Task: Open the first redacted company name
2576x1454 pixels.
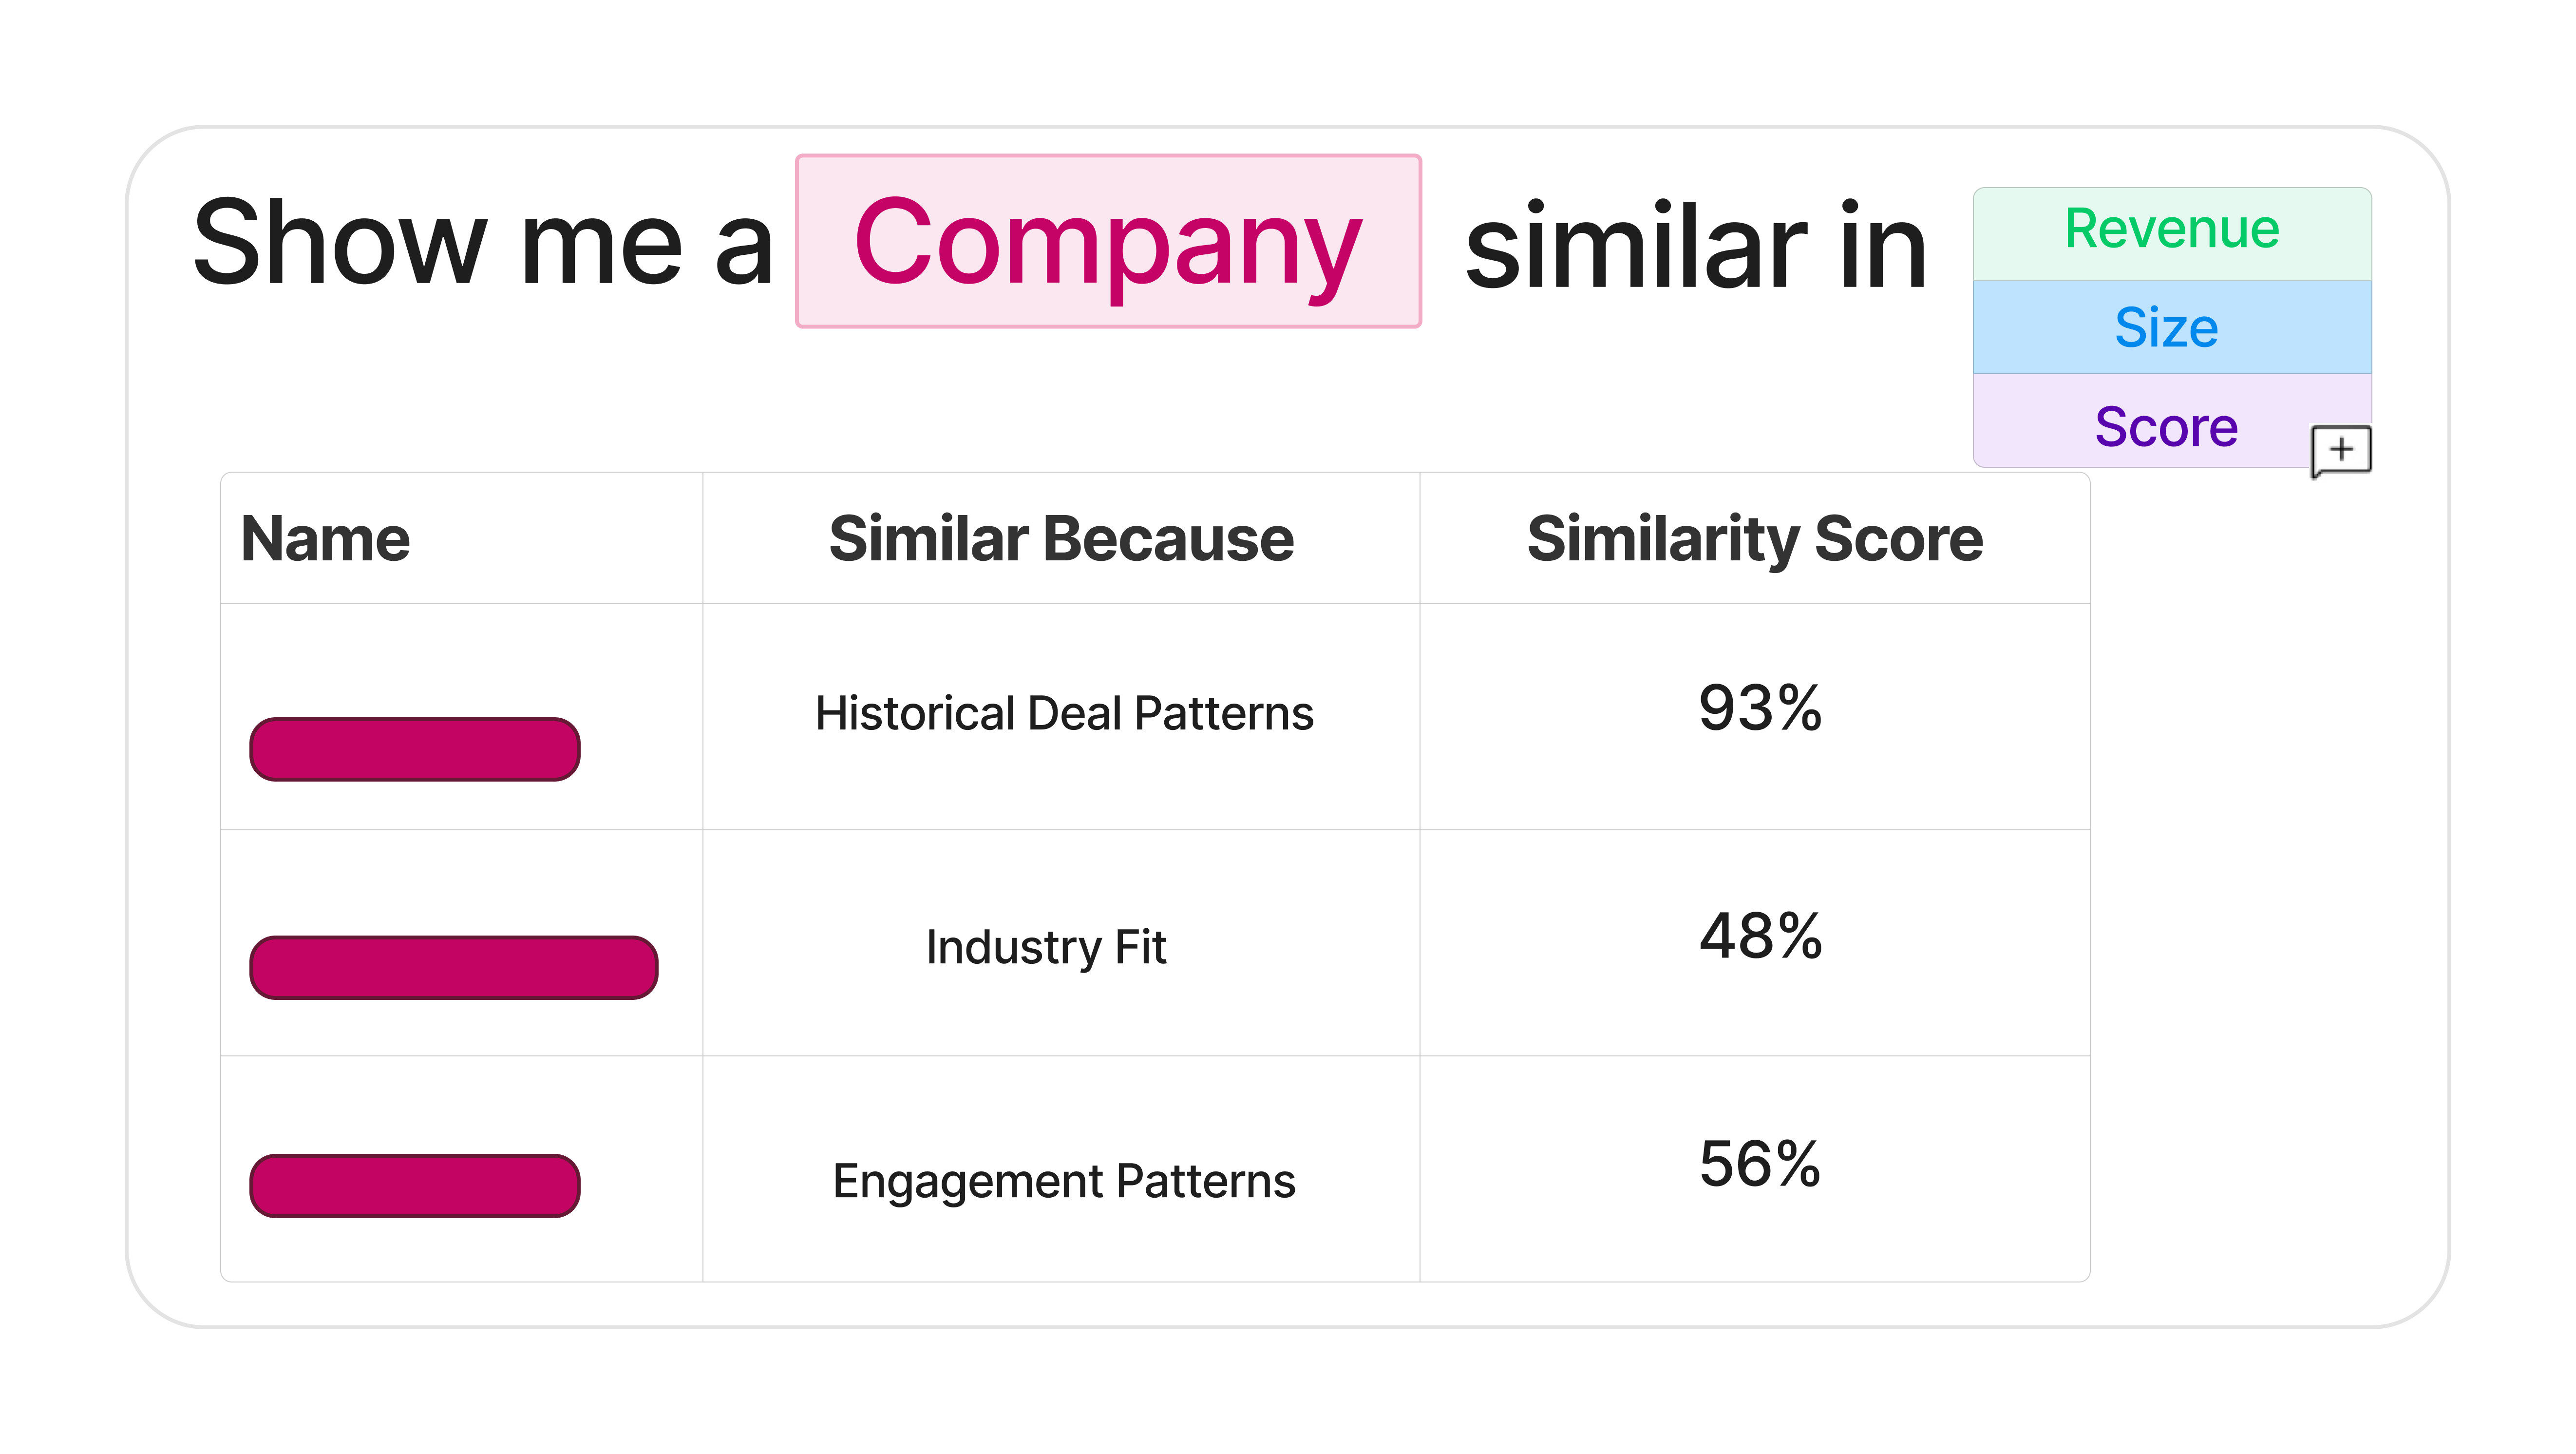Action: click(x=415, y=749)
